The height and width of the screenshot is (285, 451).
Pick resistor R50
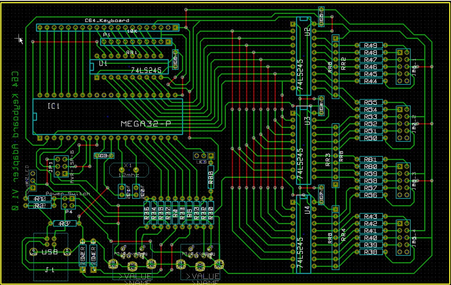[x=370, y=138]
